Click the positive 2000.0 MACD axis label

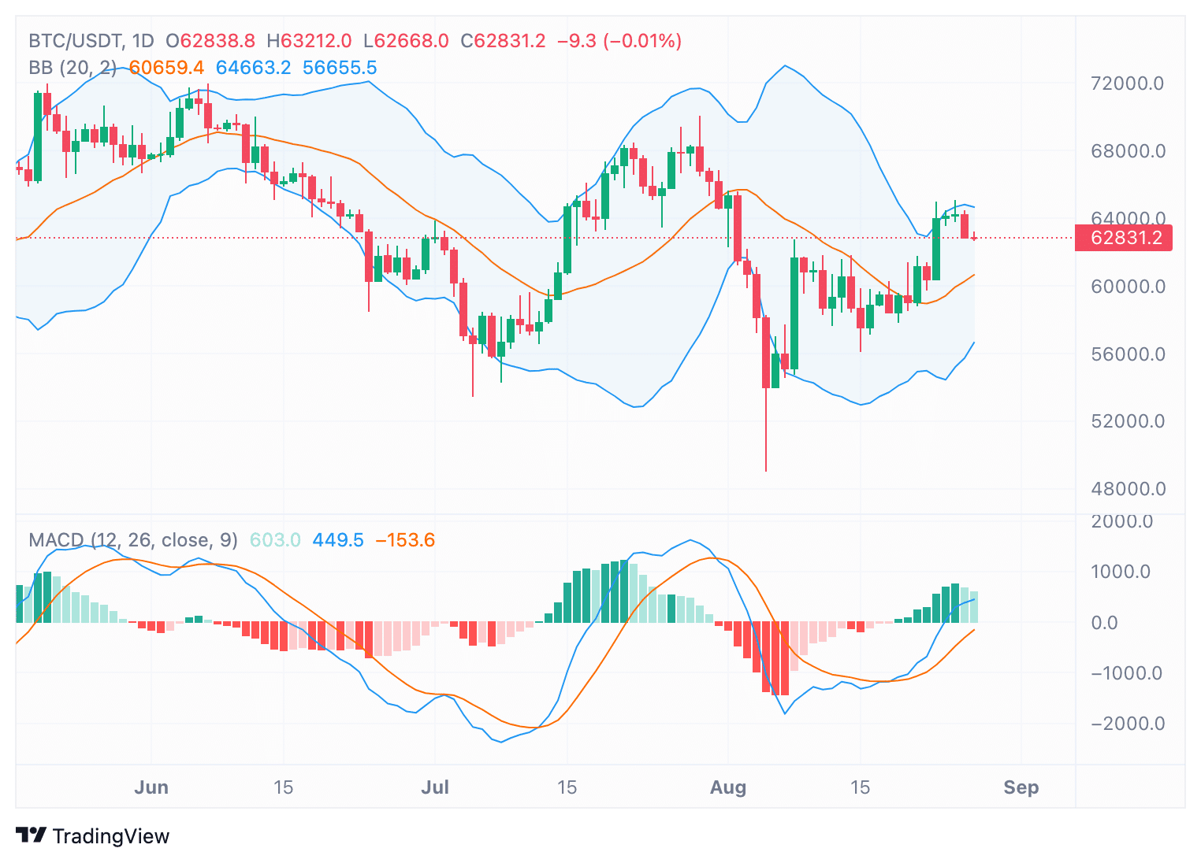pos(1122,521)
